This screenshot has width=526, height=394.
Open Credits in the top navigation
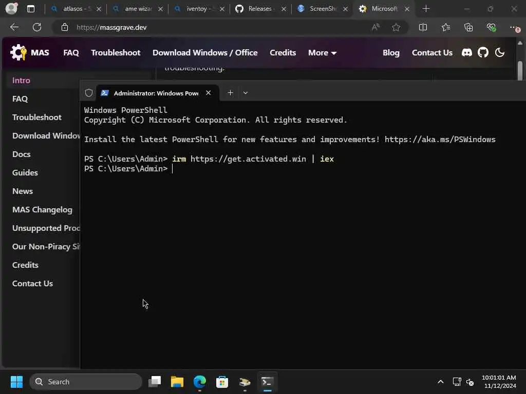283,53
